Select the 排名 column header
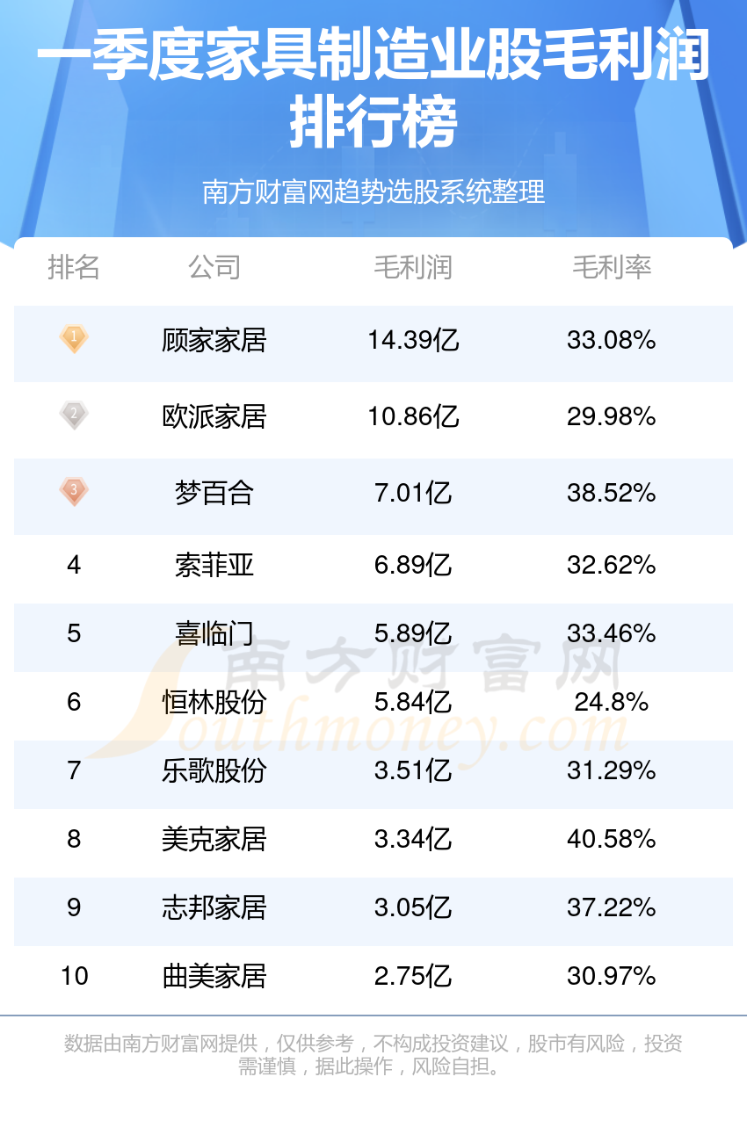This screenshot has height=1142, width=747. click(x=74, y=267)
